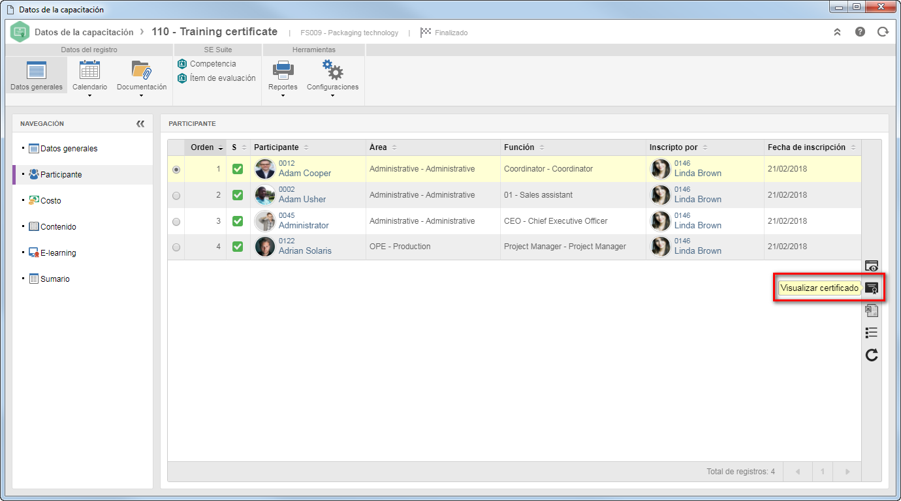Click the help question mark icon

click(860, 32)
